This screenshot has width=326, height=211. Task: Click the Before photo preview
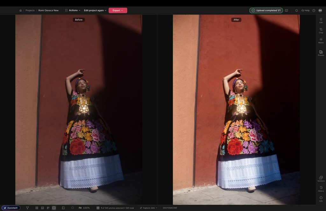tap(79, 109)
